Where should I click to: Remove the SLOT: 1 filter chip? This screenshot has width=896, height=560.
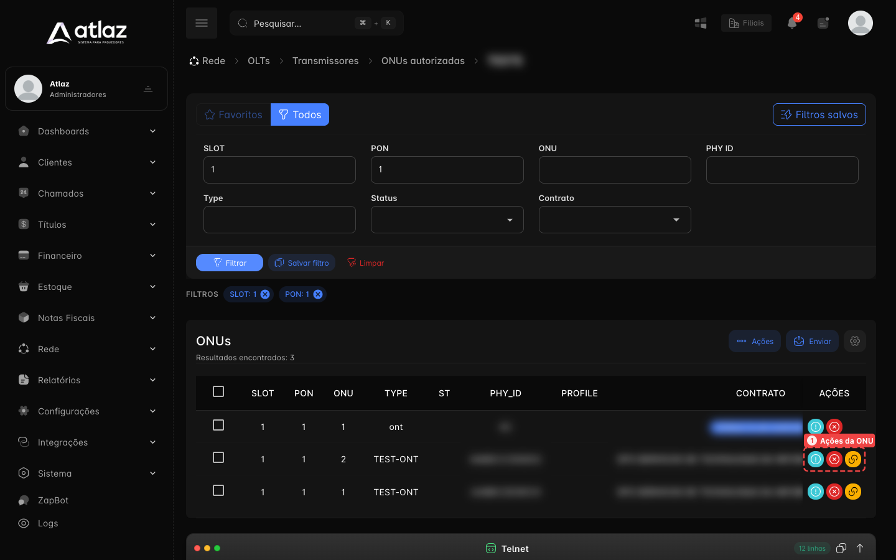265,294
